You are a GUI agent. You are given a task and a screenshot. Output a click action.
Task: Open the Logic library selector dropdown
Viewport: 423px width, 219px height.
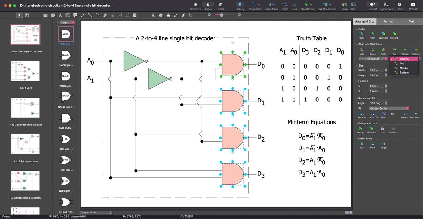[67, 22]
